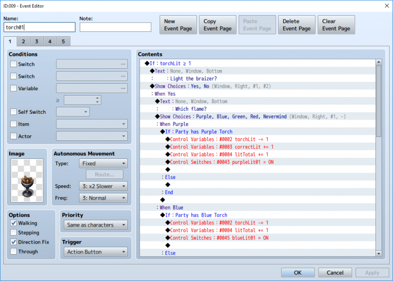
Task: Select the 'Which flame?' text line
Action: pos(257,109)
